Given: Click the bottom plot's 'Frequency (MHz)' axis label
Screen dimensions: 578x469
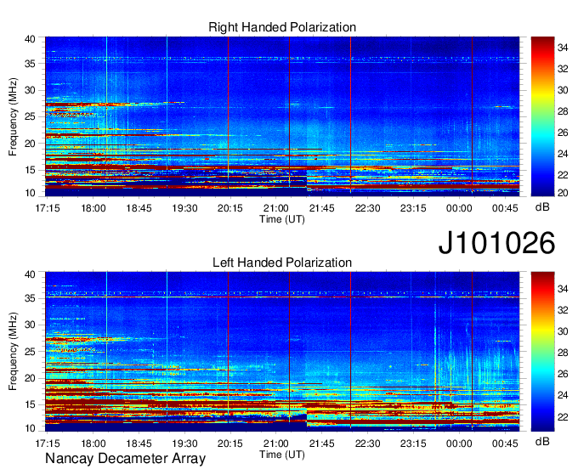Looking at the screenshot, I should point(13,352).
